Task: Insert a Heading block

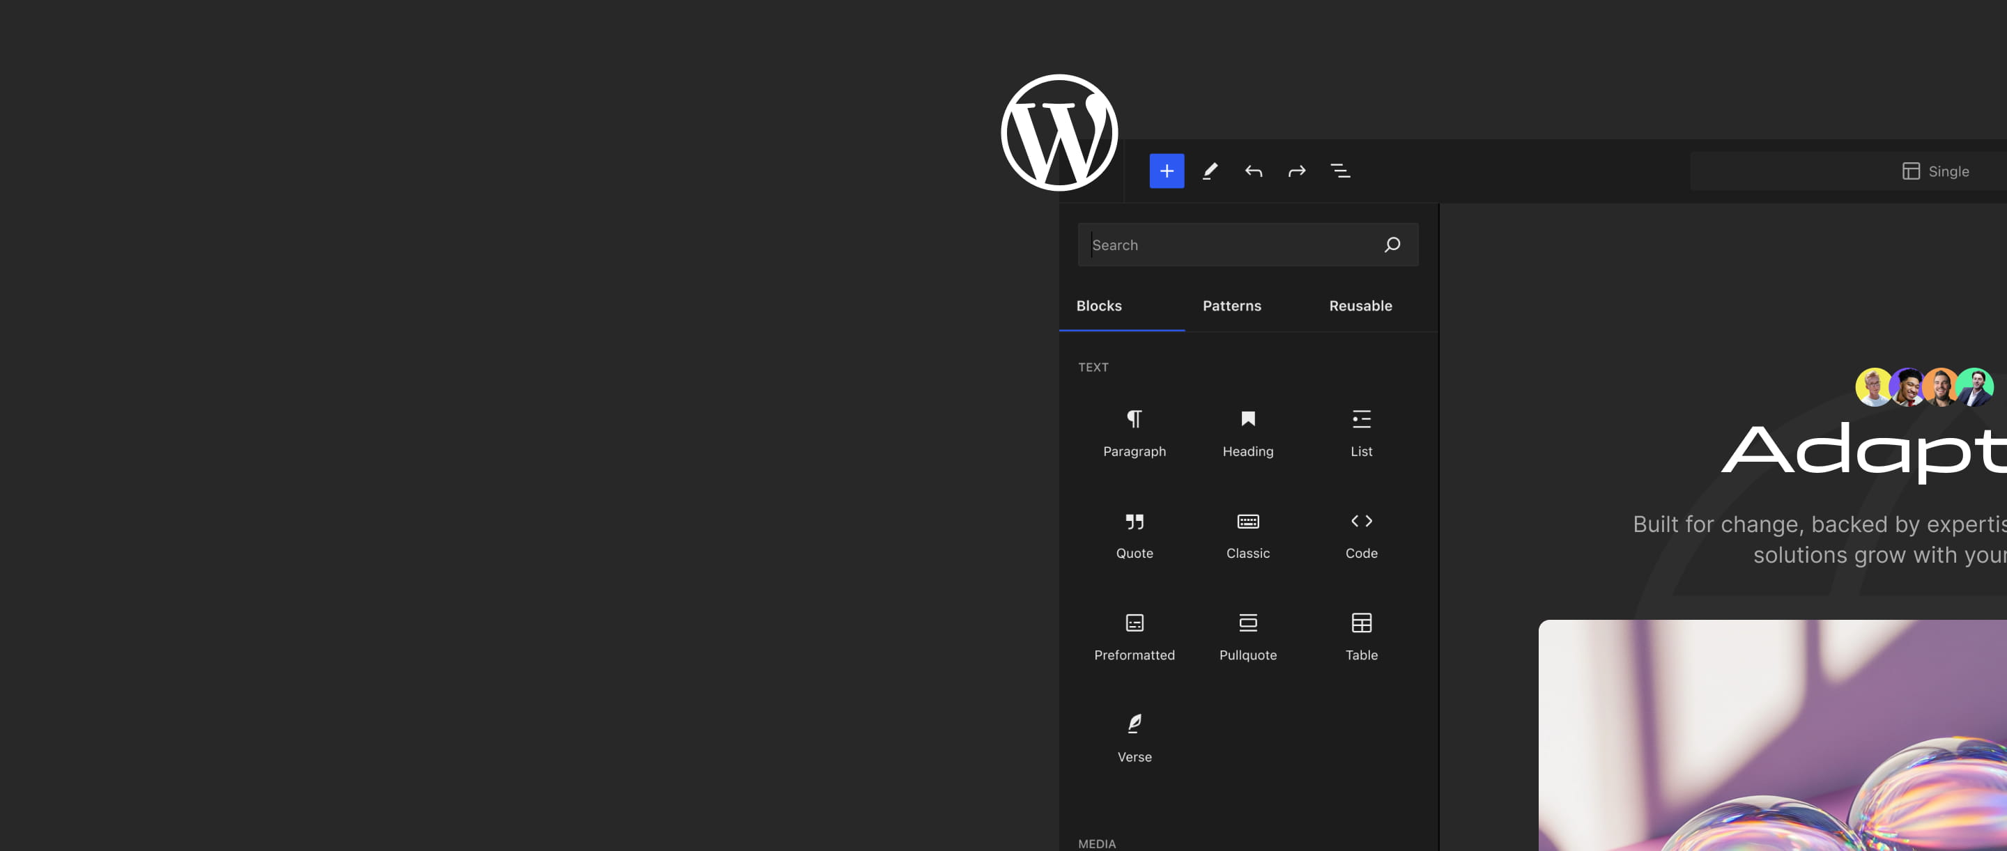Action: point(1247,432)
